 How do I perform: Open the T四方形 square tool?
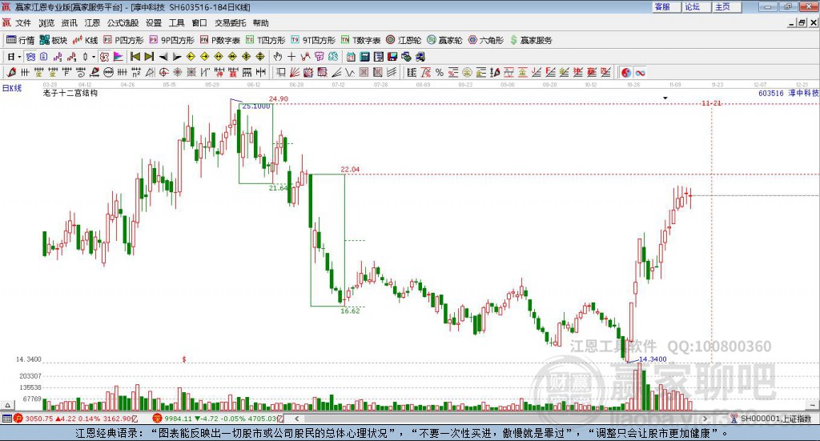pyautogui.click(x=266, y=40)
